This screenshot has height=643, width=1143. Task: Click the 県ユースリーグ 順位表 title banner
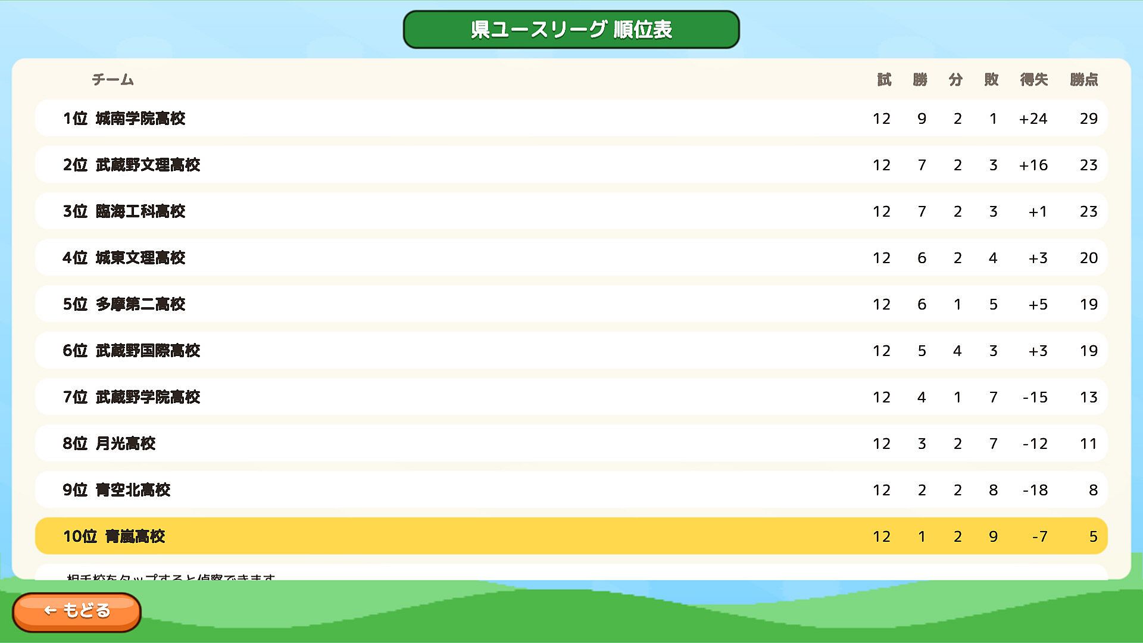tap(571, 29)
